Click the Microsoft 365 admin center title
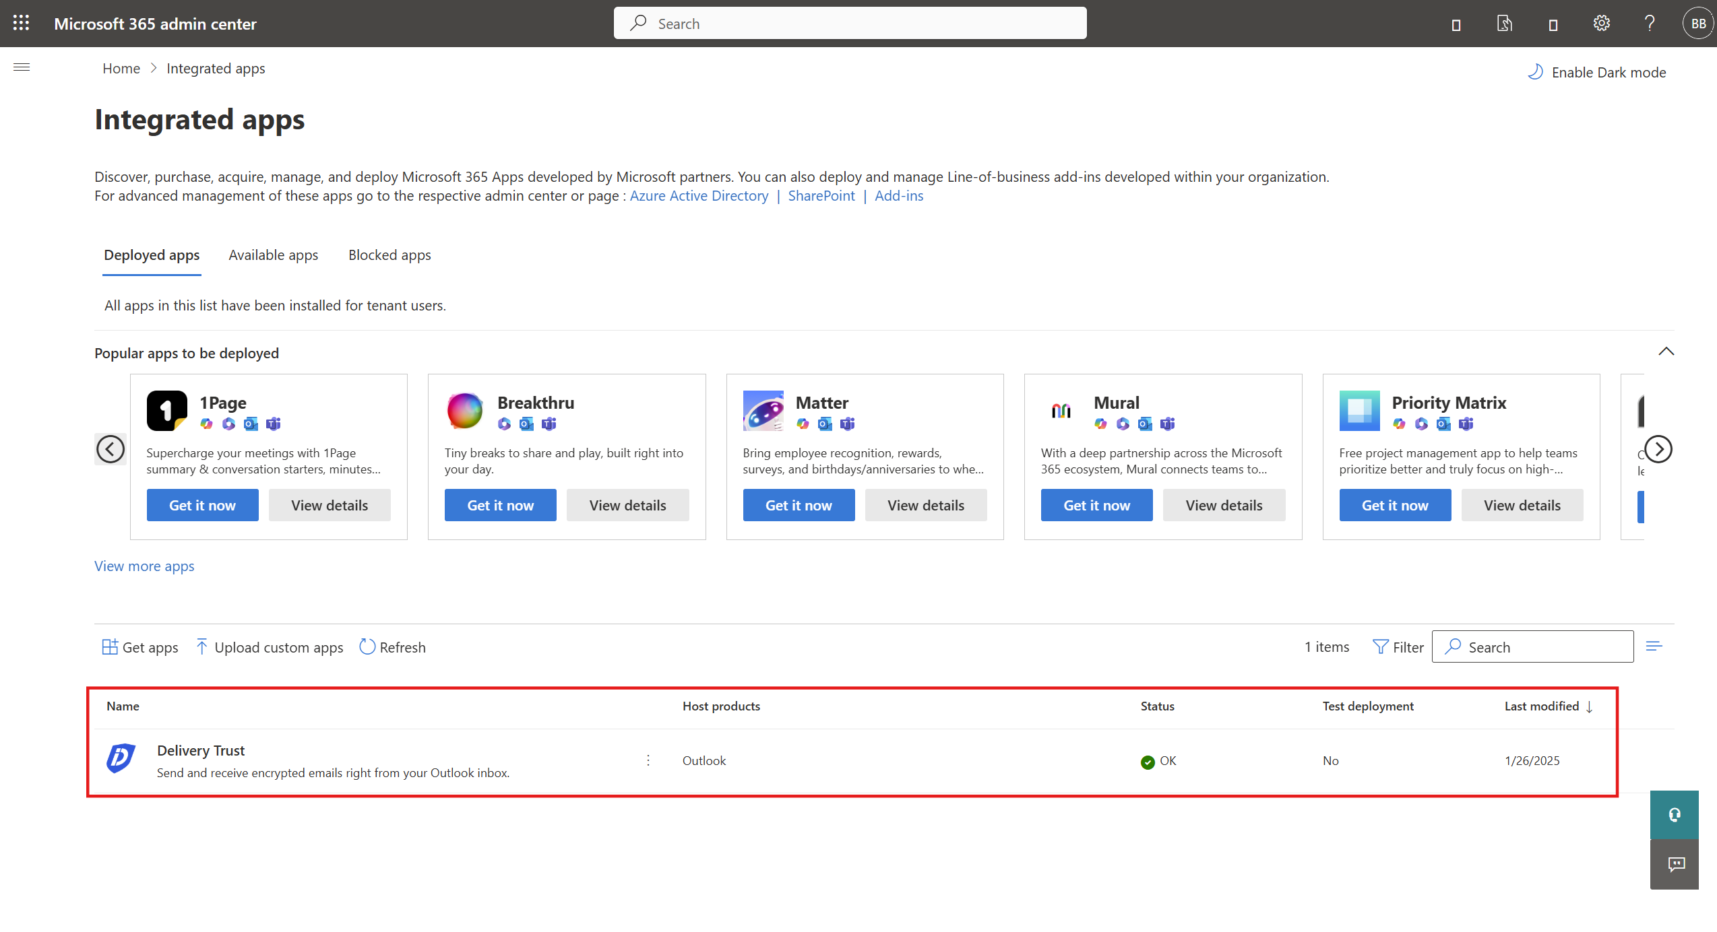Viewport: 1717px width, 932px height. point(155,24)
